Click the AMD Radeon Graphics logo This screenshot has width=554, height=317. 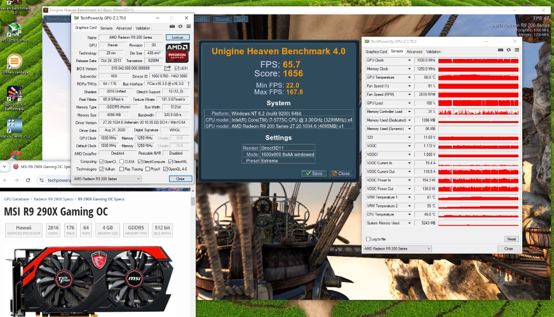pyautogui.click(x=178, y=53)
